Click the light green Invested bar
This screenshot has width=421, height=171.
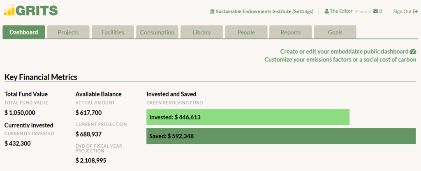[248, 117]
